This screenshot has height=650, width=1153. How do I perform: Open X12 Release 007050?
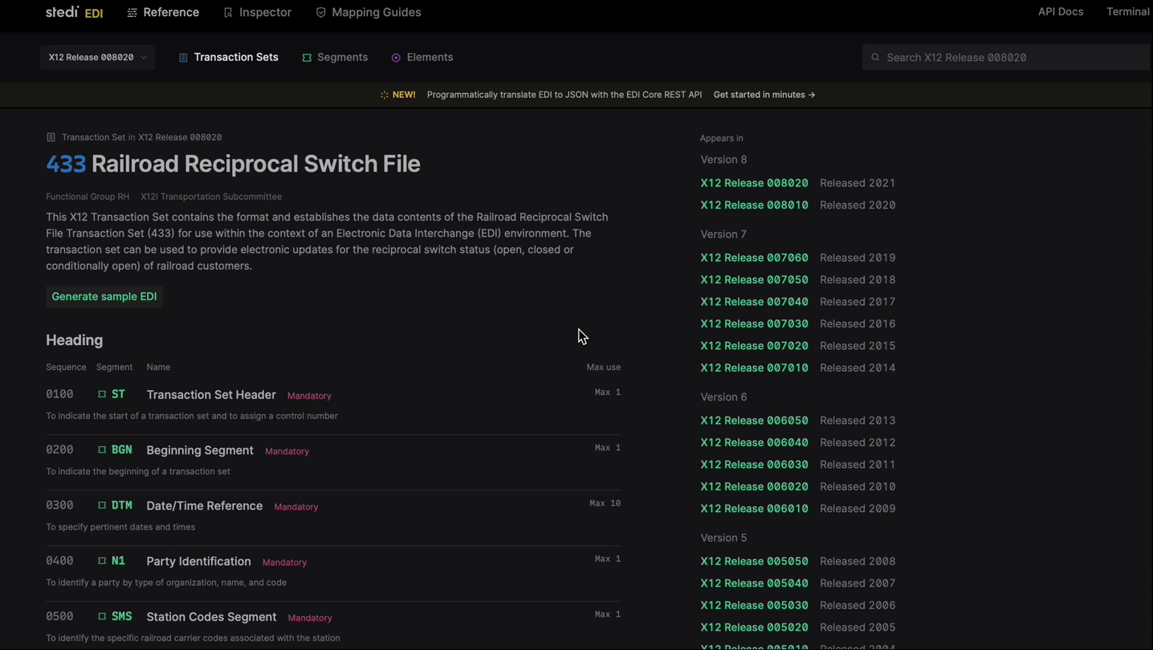[x=754, y=279]
